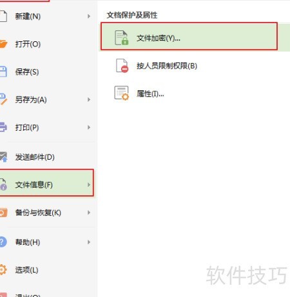Screen dimensions: 290x297
Task: Click the Properties gear document icon
Action: (x=122, y=93)
